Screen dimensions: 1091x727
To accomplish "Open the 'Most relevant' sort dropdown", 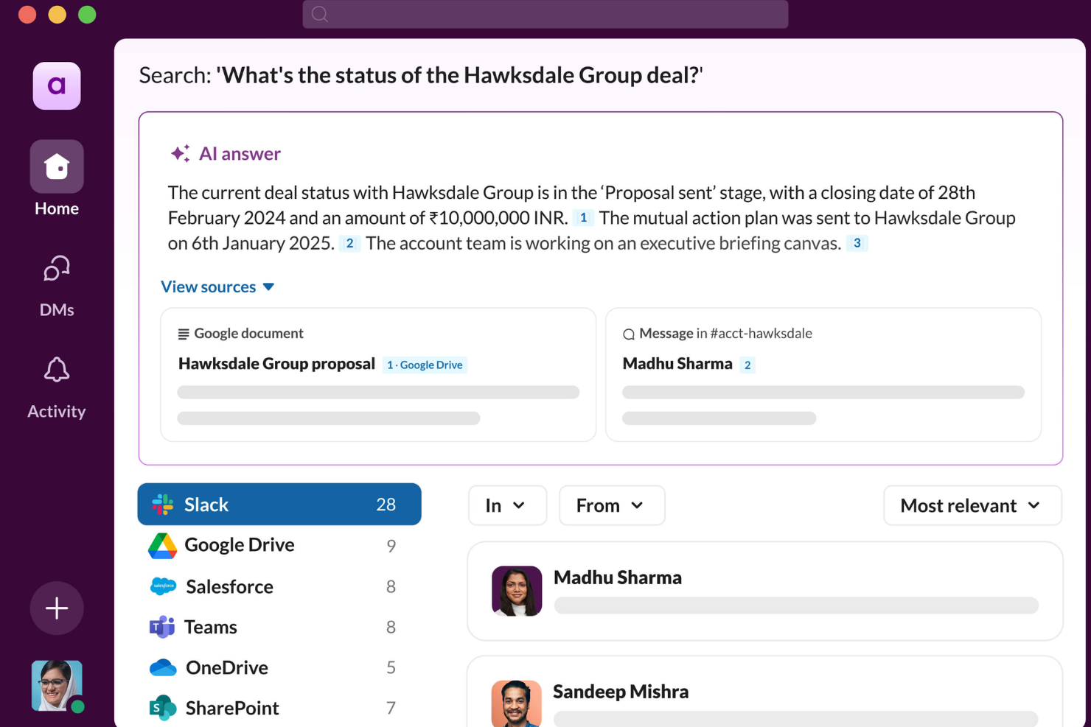I will point(972,505).
